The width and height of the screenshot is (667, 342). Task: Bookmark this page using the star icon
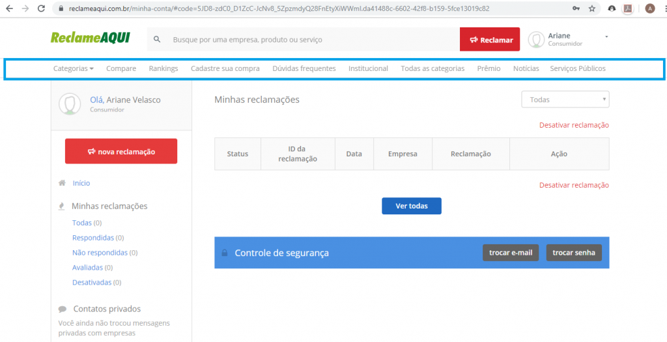[x=591, y=8]
